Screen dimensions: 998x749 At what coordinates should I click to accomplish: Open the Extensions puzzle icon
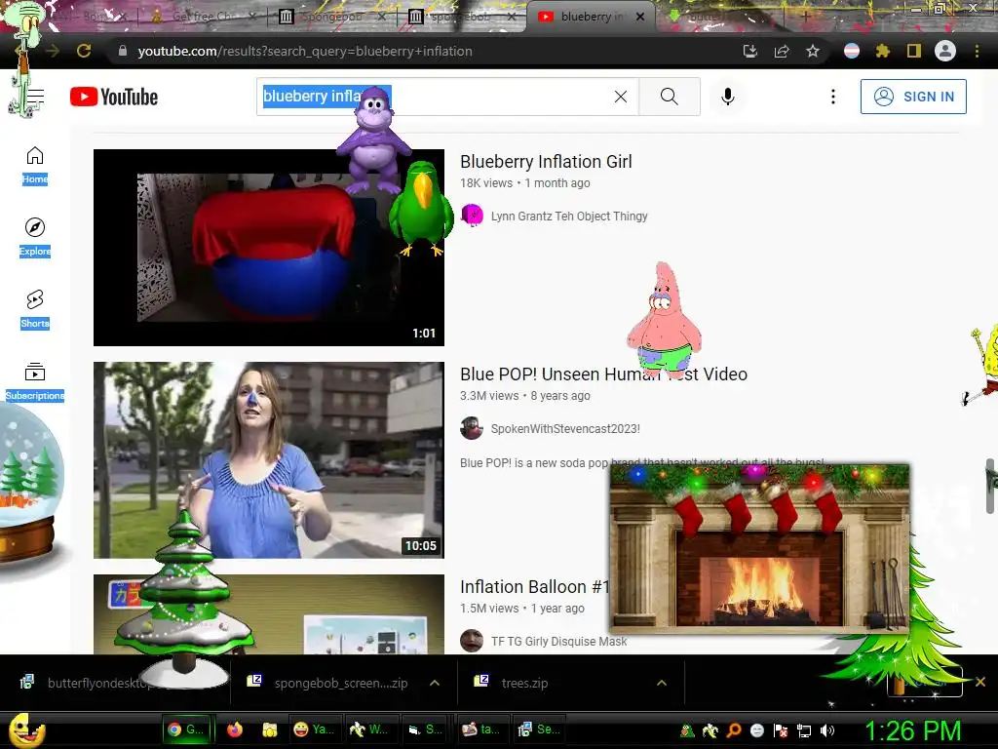pos(883,51)
